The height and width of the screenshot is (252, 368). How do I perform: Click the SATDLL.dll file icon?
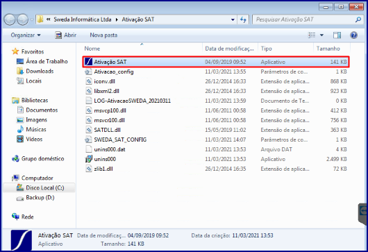pyautogui.click(x=88, y=130)
